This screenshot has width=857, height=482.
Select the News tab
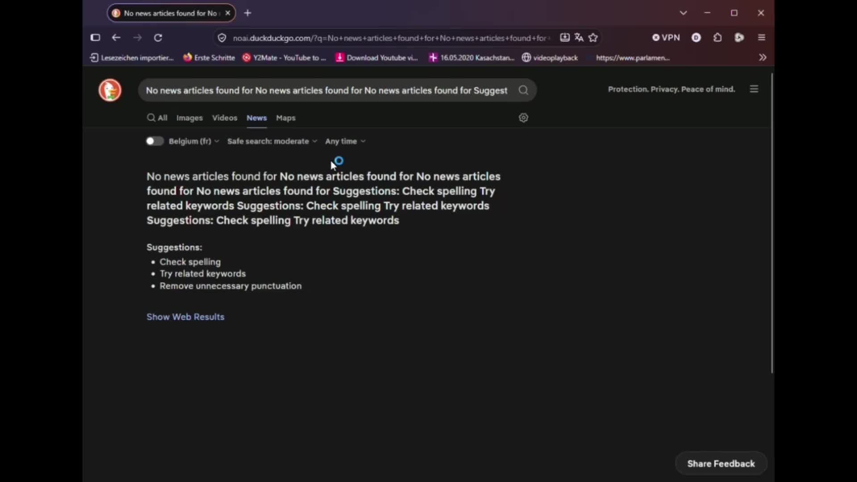click(257, 118)
